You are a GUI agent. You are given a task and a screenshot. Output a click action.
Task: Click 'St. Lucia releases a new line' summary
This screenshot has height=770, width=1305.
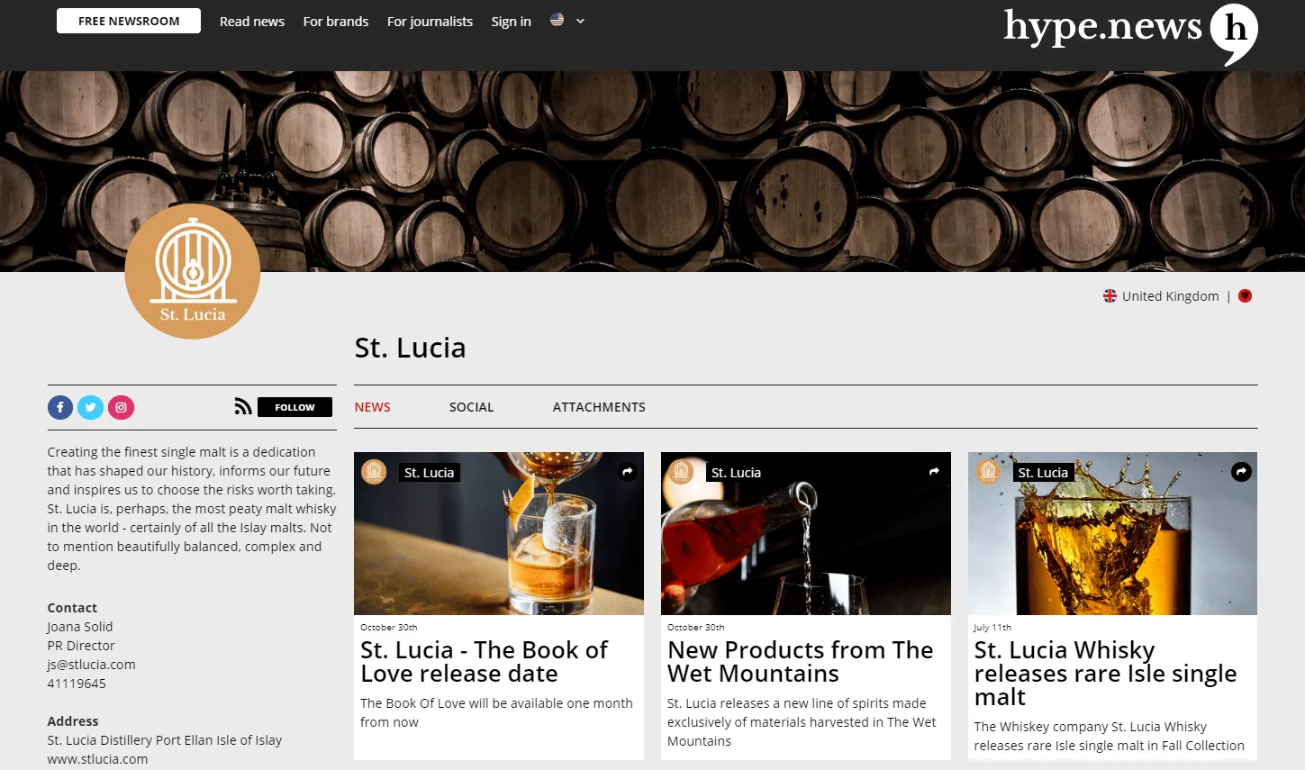(x=802, y=722)
